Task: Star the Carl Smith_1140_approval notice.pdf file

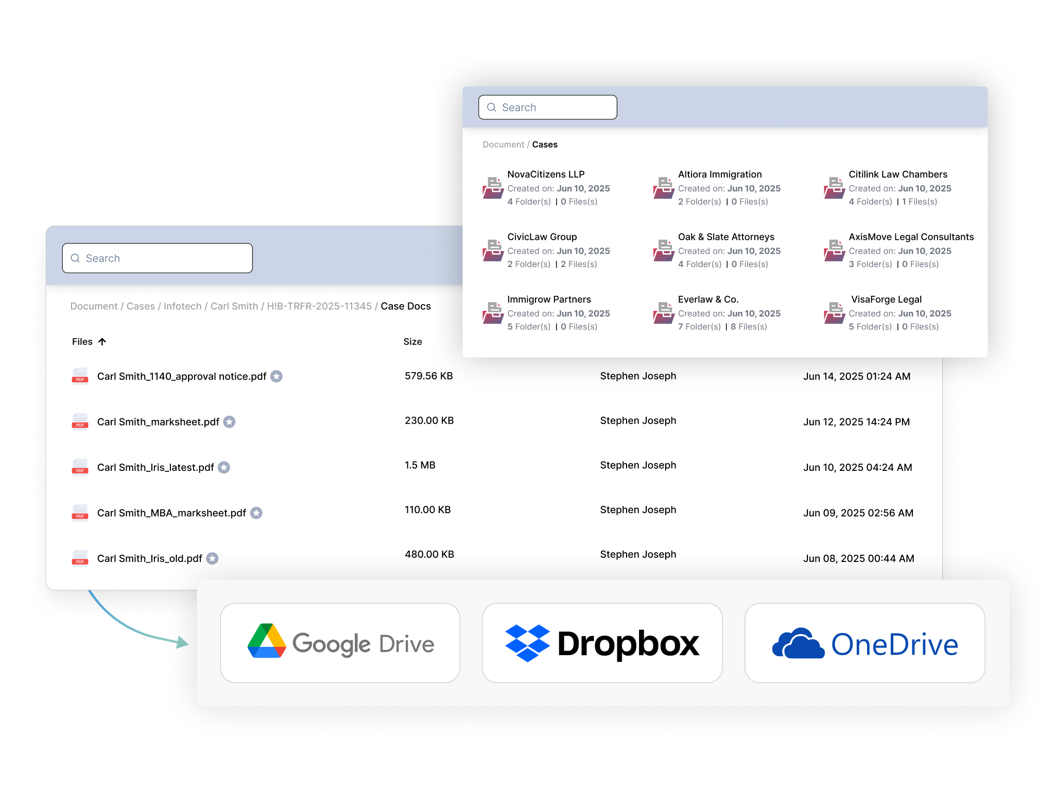Action: [x=276, y=376]
